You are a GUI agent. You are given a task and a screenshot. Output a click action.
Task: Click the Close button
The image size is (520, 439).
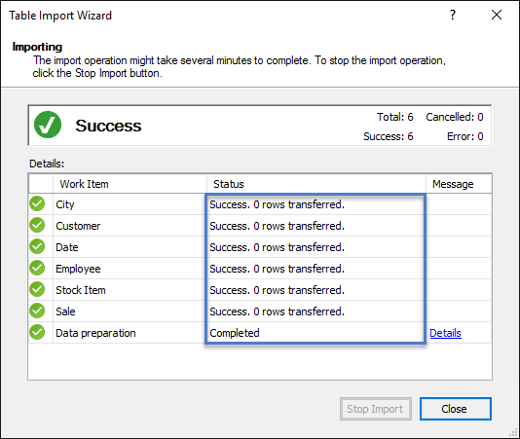pos(456,409)
